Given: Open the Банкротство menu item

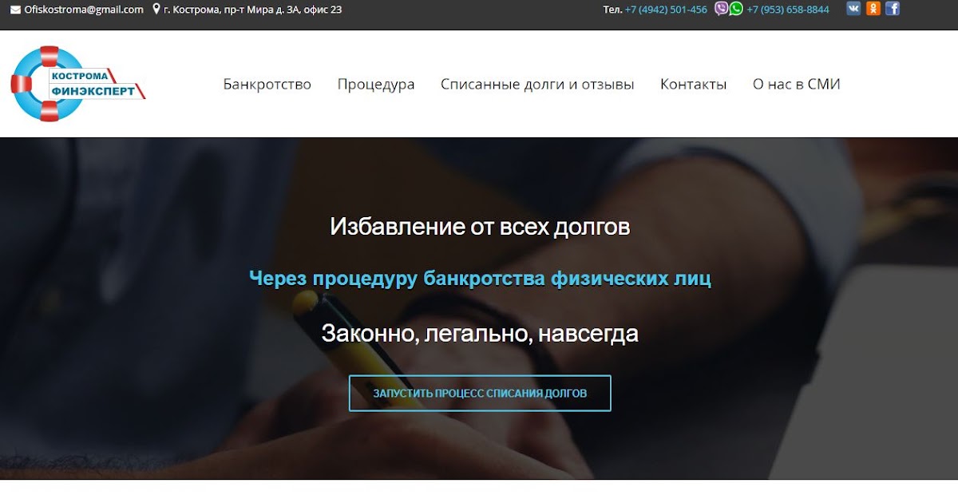Looking at the screenshot, I should pyautogui.click(x=267, y=84).
